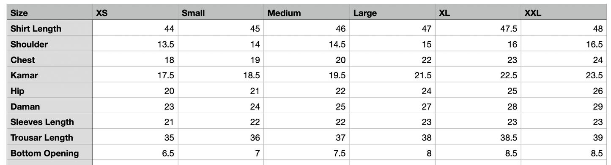Screen dimensions: 611x165
Task: Select the Size header cell
Action: 50,13
